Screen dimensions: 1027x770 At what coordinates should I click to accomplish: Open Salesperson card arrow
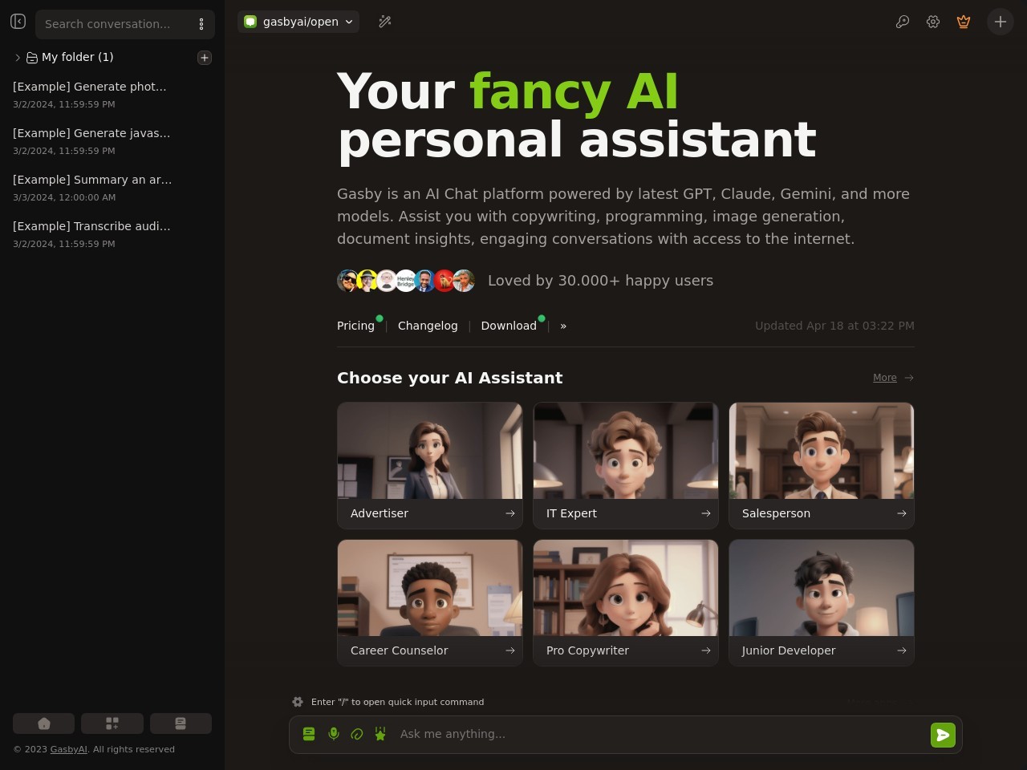tap(902, 513)
